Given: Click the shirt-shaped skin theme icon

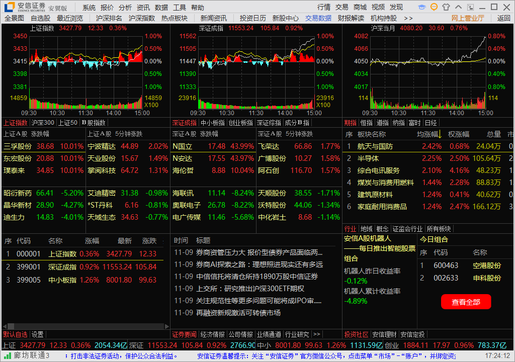Looking at the screenshot, I should click(x=446, y=7).
